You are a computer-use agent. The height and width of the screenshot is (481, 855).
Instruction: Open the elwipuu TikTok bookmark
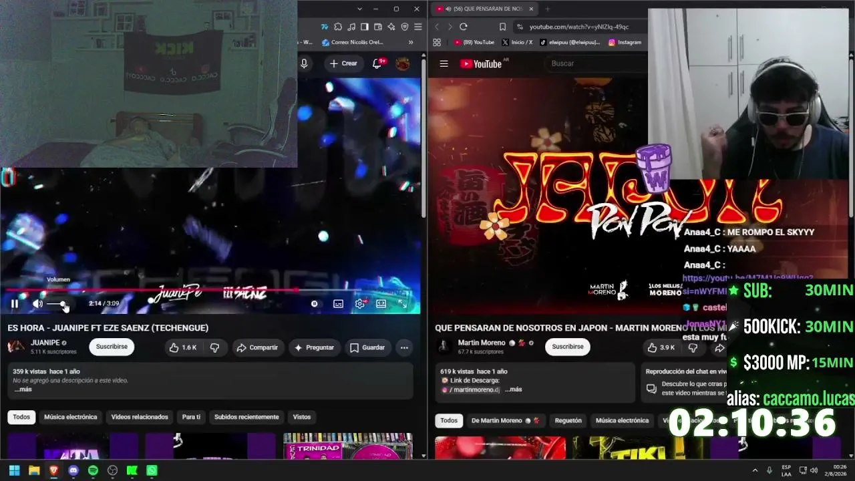(570, 42)
